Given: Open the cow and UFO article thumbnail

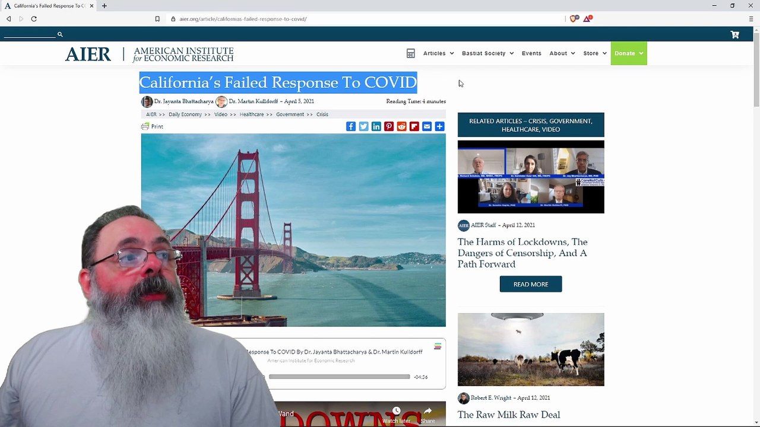Looking at the screenshot, I should (531, 349).
